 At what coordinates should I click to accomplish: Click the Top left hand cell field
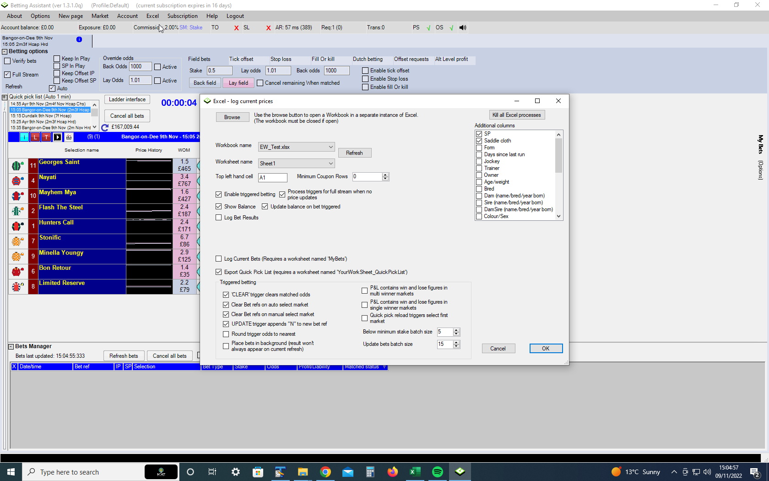coord(273,178)
